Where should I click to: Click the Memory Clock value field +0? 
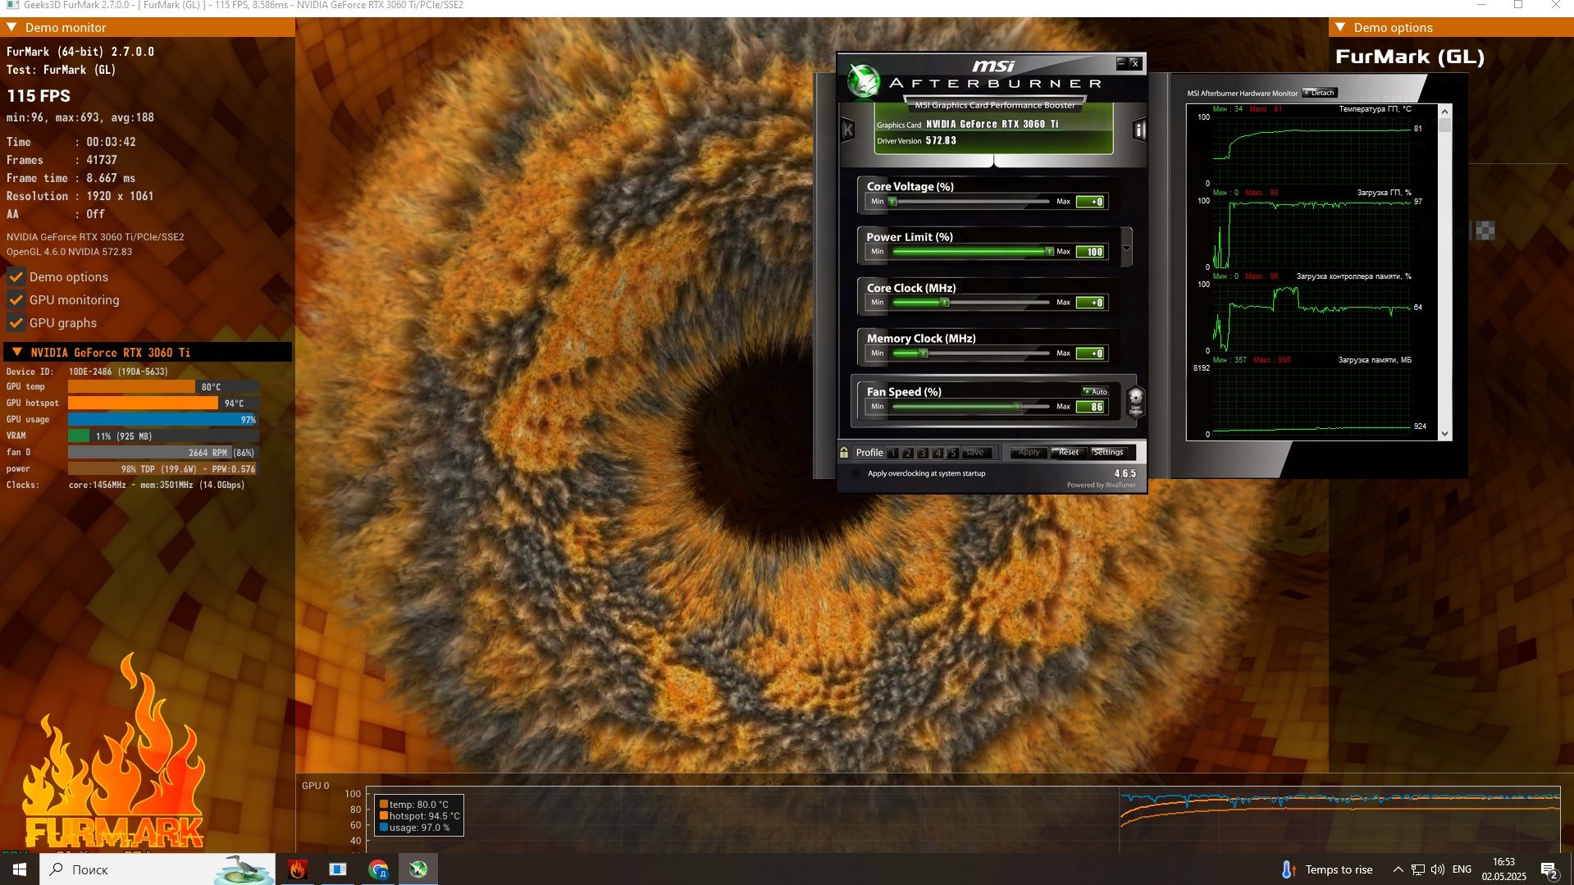click(1091, 354)
